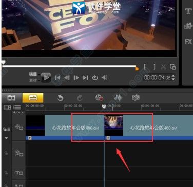The image size is (193, 187).
Task: Jump to the start of the clip
Action: click(57, 78)
